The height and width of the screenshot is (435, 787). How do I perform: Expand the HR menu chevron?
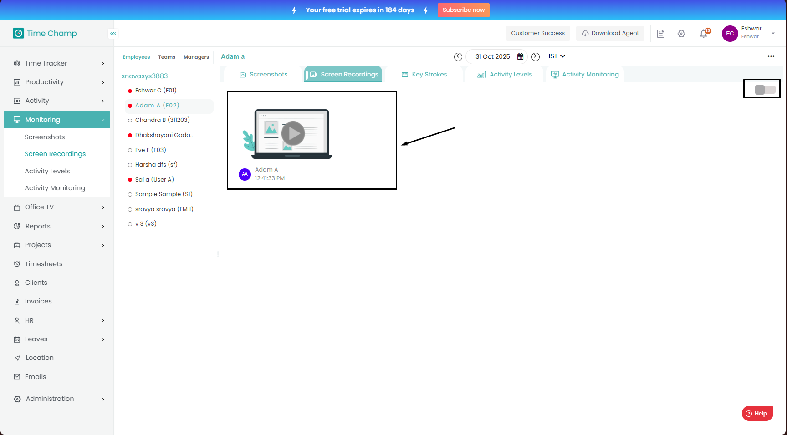(x=103, y=320)
